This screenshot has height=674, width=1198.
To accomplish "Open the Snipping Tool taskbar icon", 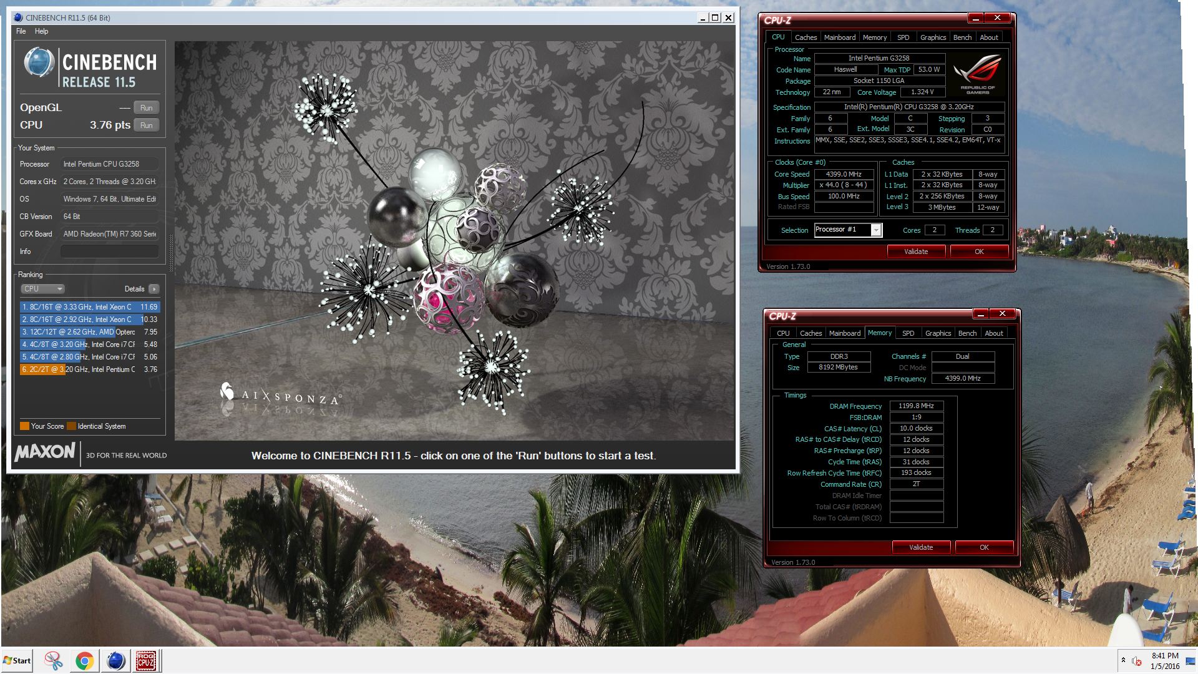I will 54,660.
